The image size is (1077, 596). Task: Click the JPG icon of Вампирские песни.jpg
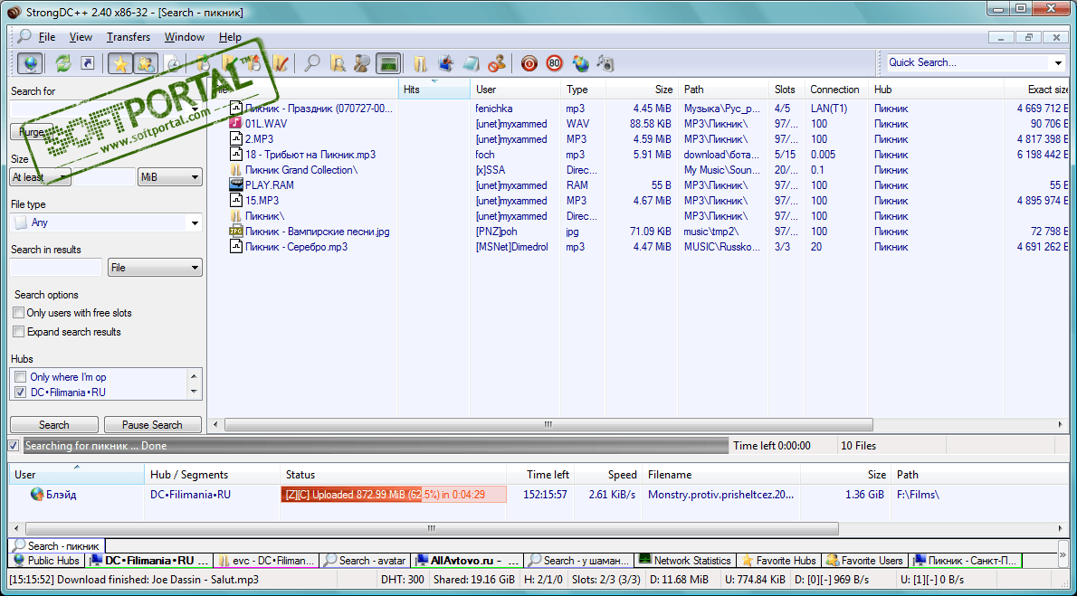(235, 232)
